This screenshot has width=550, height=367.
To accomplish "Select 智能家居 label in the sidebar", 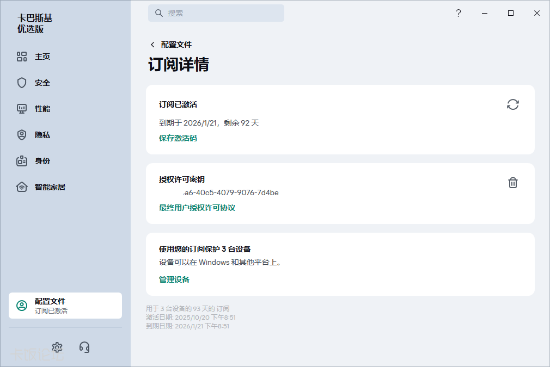I will [x=50, y=187].
